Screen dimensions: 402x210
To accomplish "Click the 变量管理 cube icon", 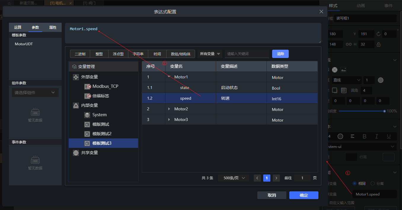I will tap(74, 67).
